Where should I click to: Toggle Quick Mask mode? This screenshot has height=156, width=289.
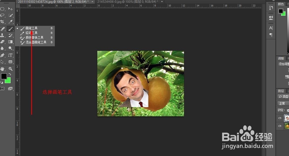pos(2,89)
